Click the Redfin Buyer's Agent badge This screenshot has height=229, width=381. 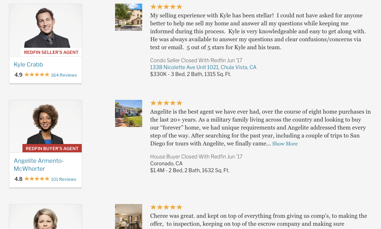[52, 149]
